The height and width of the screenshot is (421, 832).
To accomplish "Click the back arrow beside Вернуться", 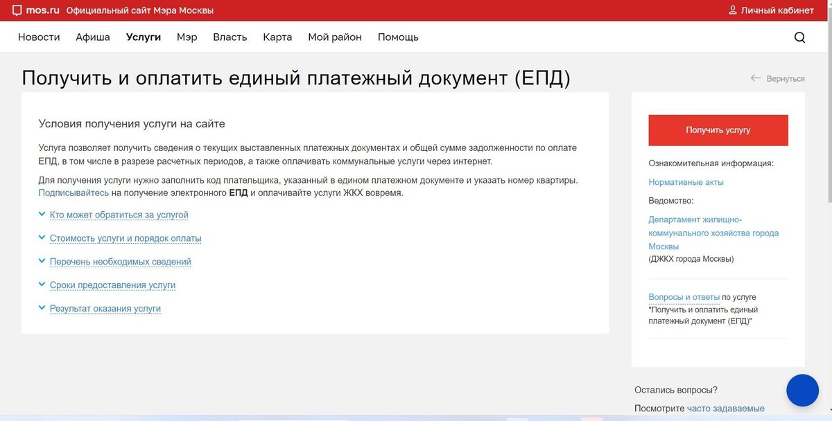I will [754, 78].
